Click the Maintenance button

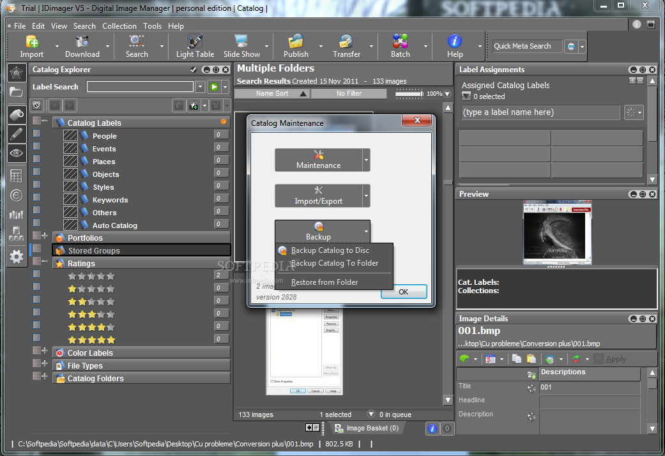pos(319,160)
